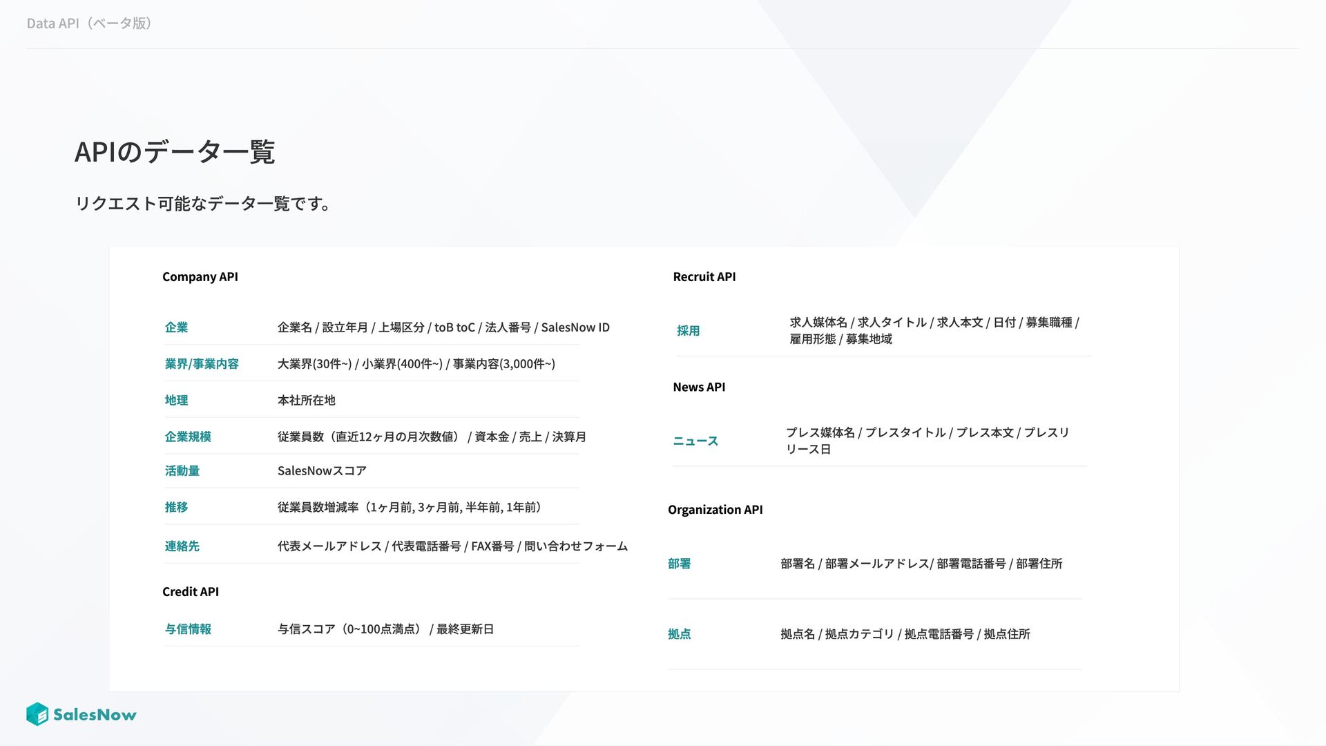This screenshot has height=746, width=1326.
Task: Click the 拠点 category label
Action: coord(679,634)
